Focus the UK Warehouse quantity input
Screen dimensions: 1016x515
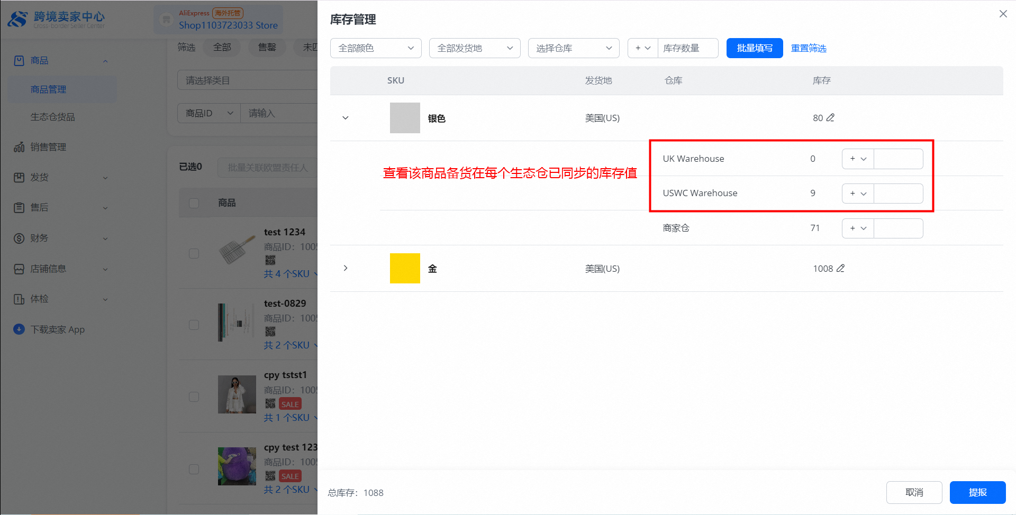[x=899, y=159]
